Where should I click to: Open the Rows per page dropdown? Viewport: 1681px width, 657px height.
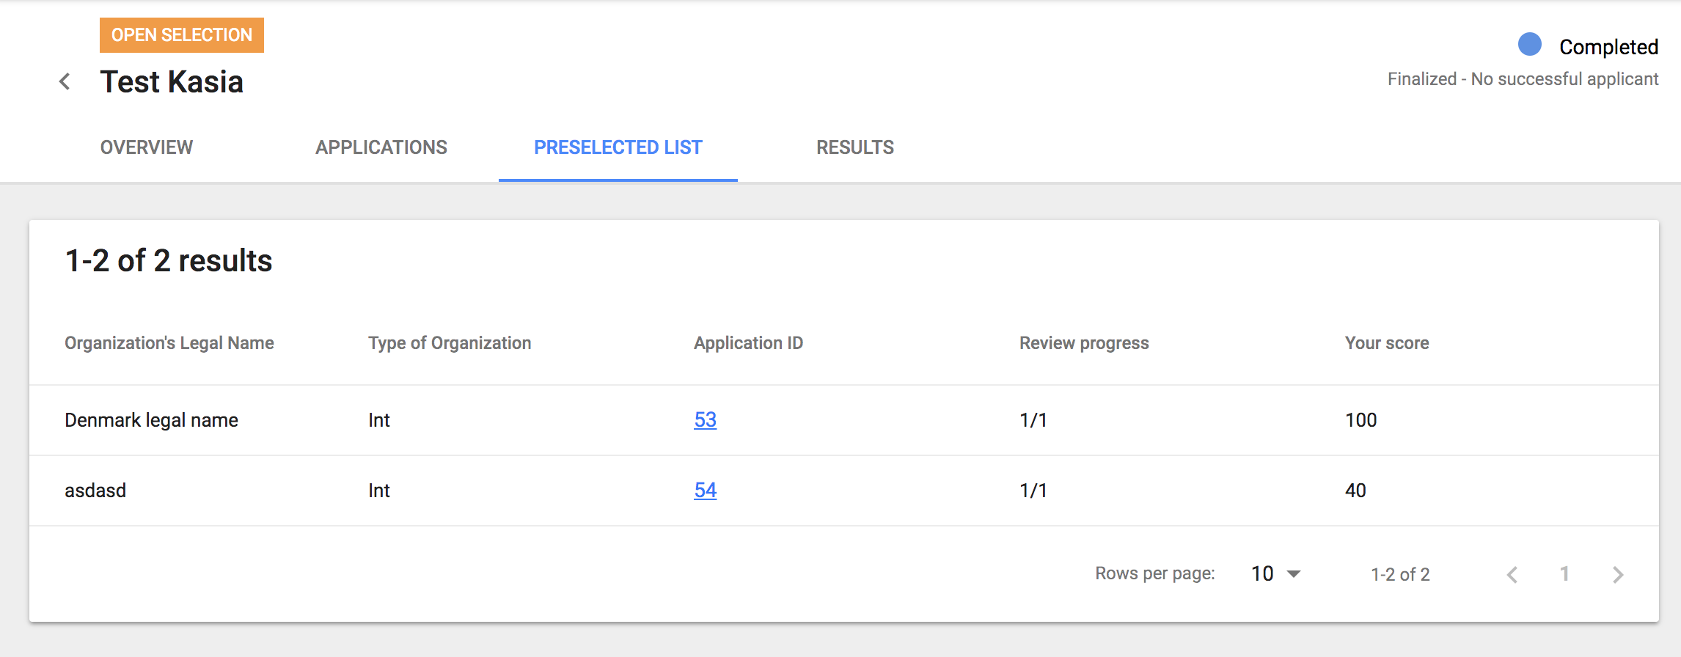coord(1275,574)
